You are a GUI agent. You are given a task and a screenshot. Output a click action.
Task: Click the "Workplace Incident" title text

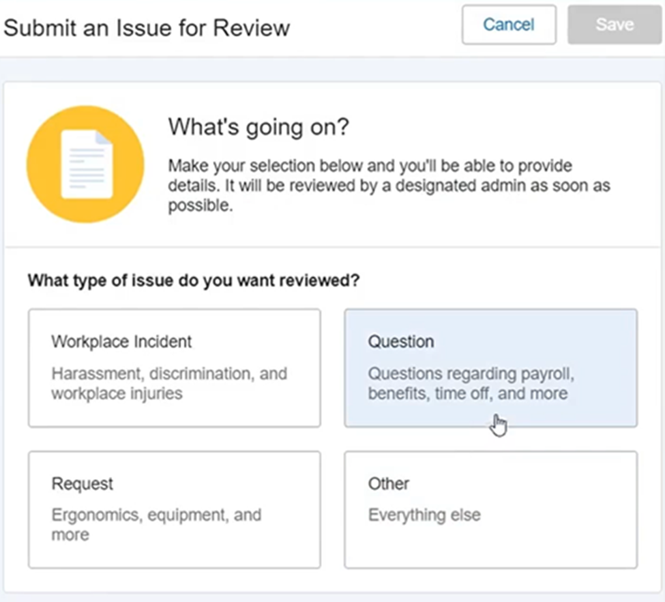(121, 342)
